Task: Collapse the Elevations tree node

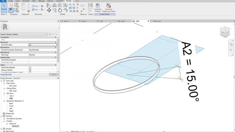Action: (x=4, y=101)
